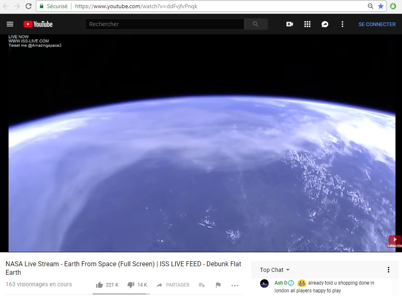Open the zoom magnifier in the address bar

tap(370, 6)
